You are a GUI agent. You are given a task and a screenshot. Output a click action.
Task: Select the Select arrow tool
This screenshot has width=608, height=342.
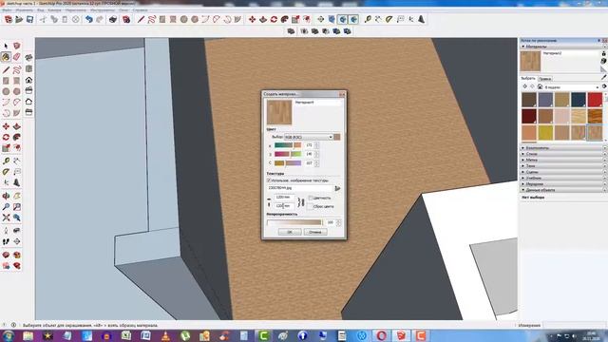tap(6, 47)
